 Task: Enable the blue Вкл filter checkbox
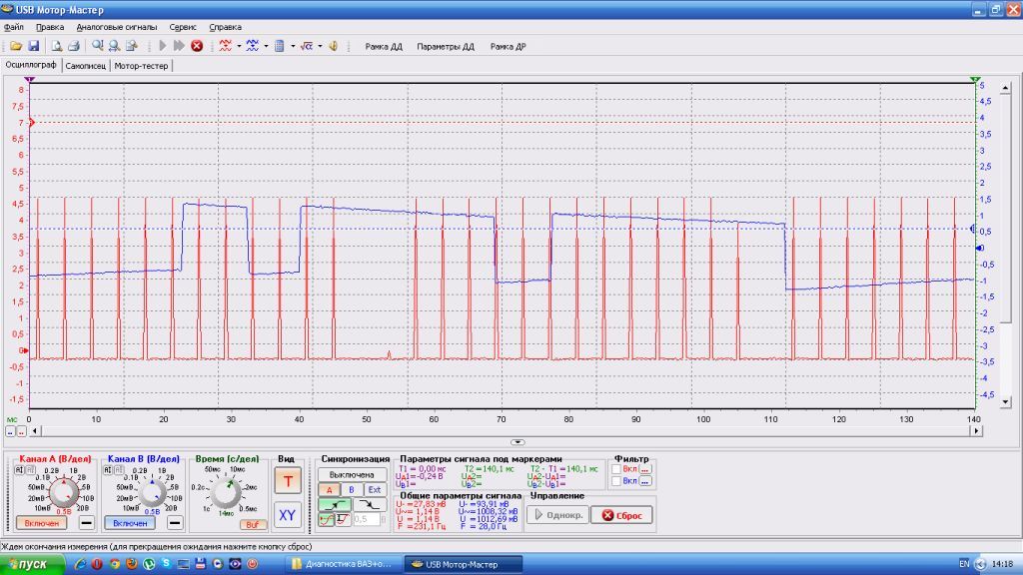pyautogui.click(x=615, y=481)
